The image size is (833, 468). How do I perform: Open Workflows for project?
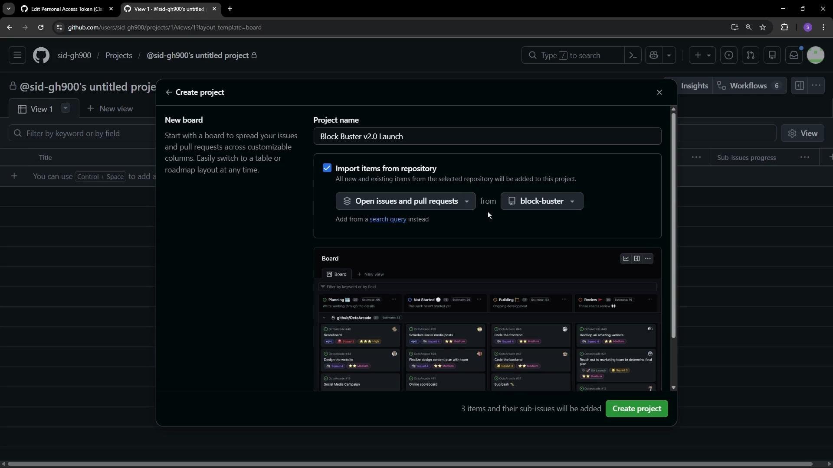coord(750,86)
